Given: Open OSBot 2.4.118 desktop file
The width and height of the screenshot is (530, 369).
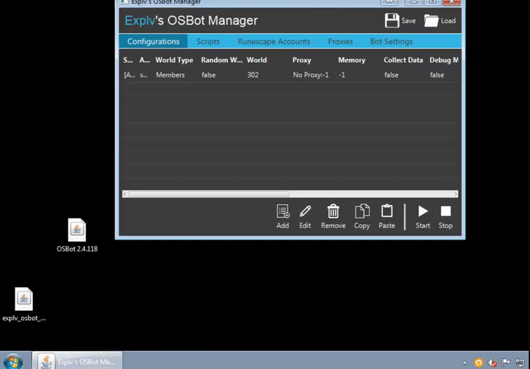Looking at the screenshot, I should (77, 235).
